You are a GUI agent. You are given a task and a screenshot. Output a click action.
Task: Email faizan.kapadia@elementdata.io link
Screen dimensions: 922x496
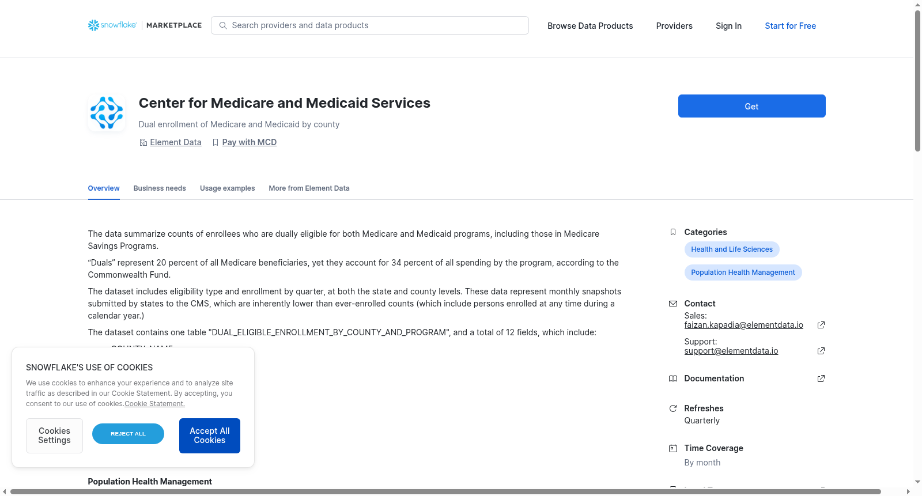[x=743, y=325]
